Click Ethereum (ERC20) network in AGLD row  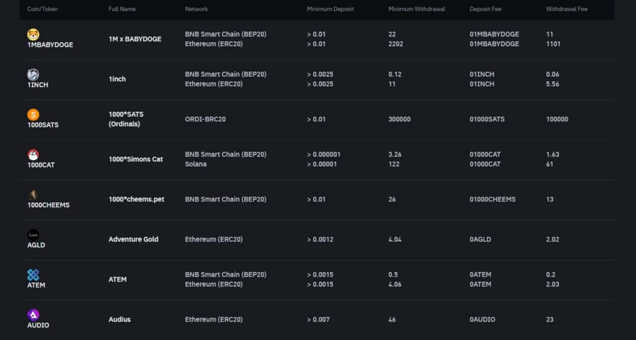coord(214,239)
